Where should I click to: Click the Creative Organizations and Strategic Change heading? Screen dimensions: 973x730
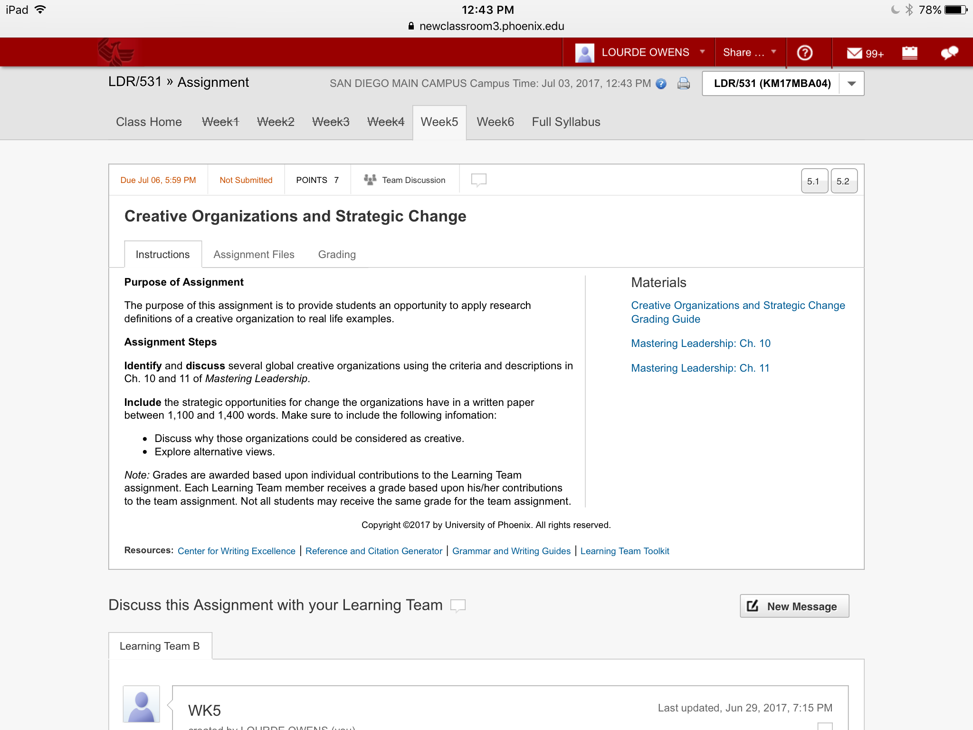coord(296,216)
